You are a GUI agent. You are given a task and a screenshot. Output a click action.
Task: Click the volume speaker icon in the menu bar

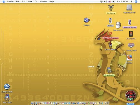[106, 1]
